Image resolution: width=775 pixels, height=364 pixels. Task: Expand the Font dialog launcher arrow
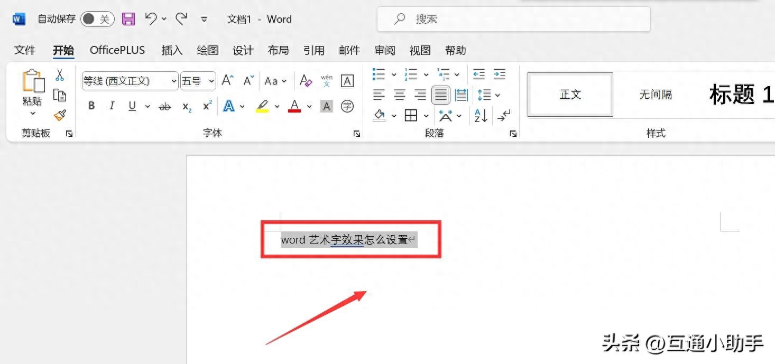(x=357, y=134)
